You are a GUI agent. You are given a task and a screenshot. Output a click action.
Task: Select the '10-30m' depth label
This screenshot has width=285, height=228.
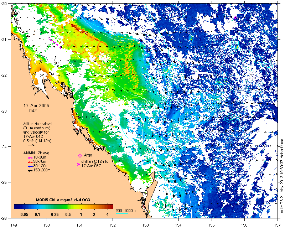click(x=40, y=157)
